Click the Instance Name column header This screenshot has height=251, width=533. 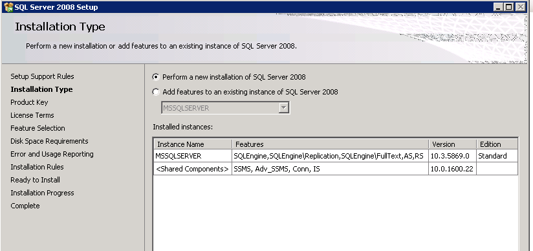[x=193, y=144]
